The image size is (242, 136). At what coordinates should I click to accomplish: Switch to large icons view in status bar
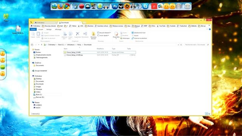pos(209,114)
